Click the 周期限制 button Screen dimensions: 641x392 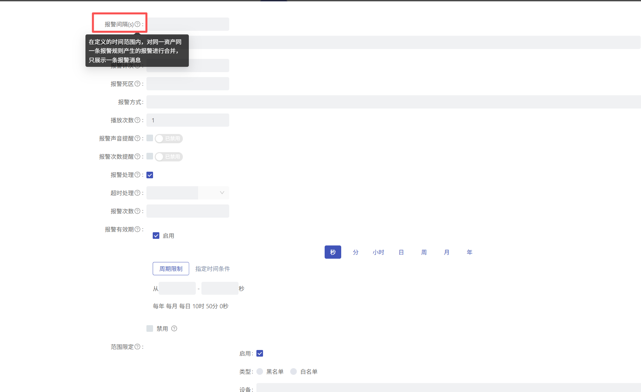point(171,269)
